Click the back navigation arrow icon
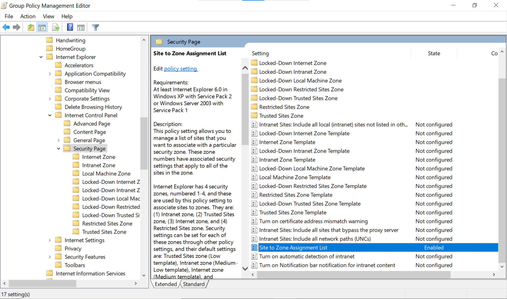The image size is (507, 299). [x=6, y=27]
